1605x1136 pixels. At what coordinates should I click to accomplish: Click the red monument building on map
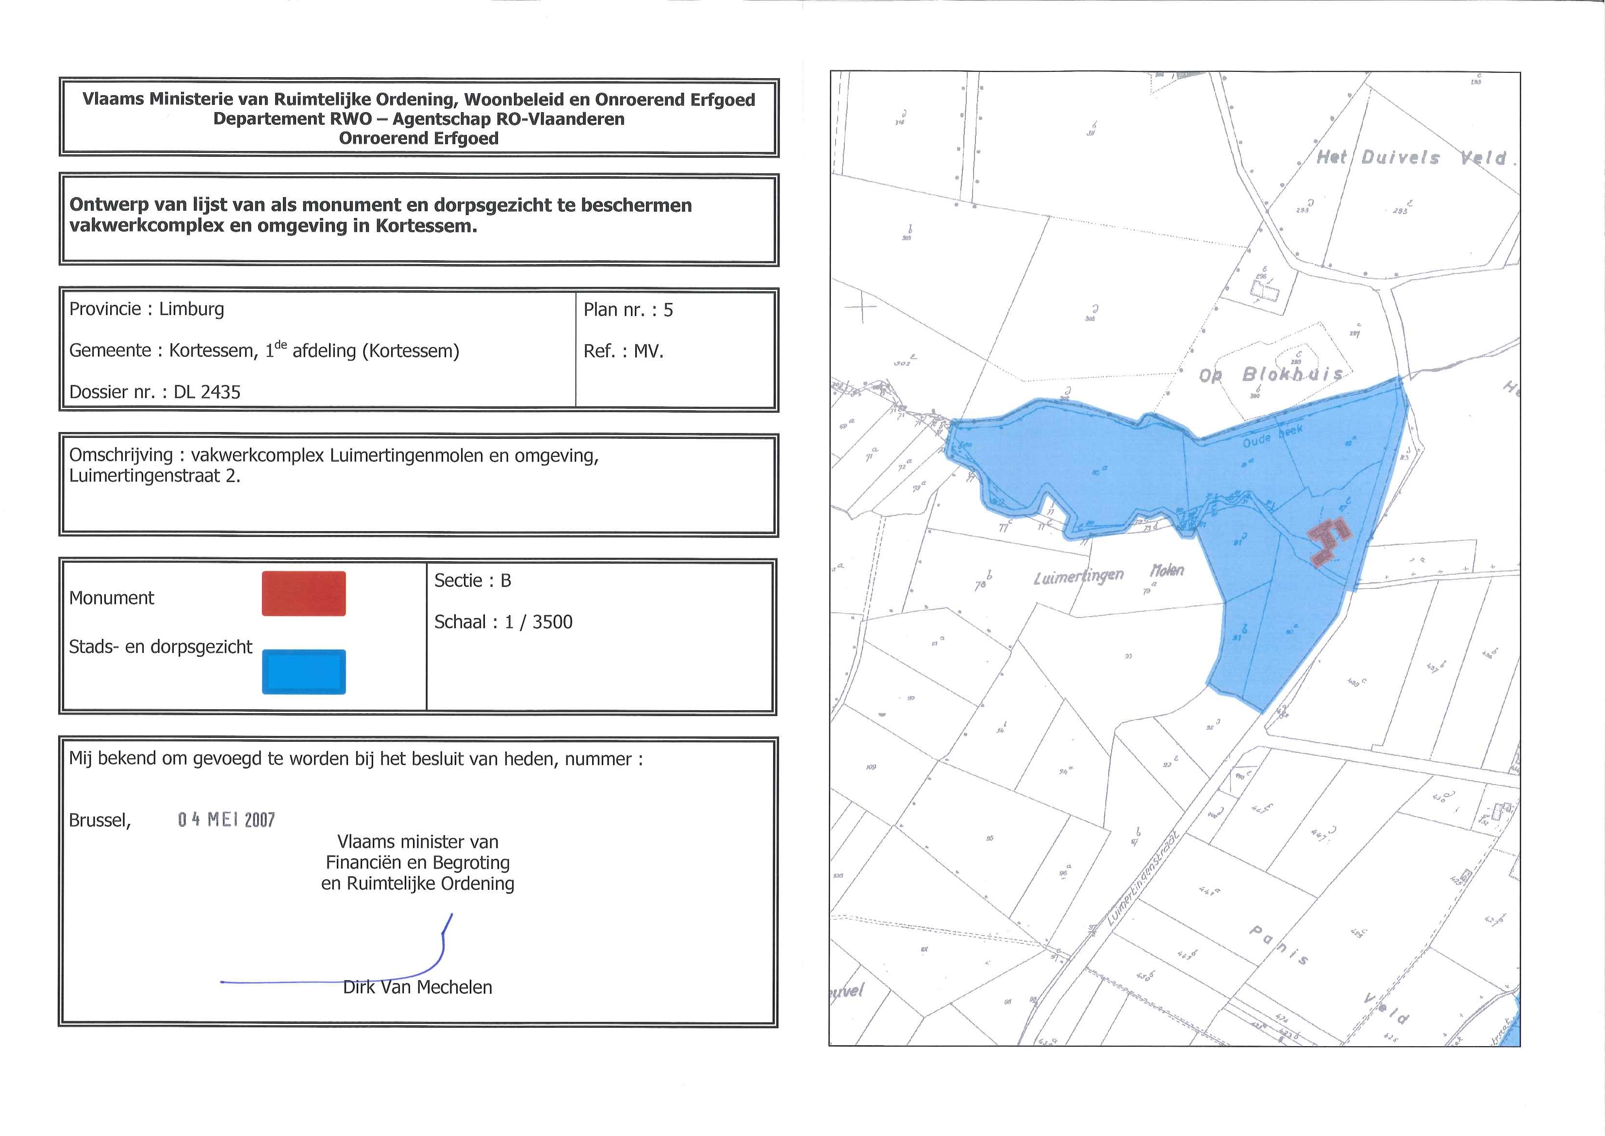pyautogui.click(x=1328, y=541)
